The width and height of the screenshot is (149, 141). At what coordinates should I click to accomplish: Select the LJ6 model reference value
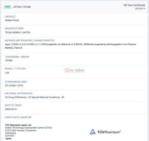(7, 73)
